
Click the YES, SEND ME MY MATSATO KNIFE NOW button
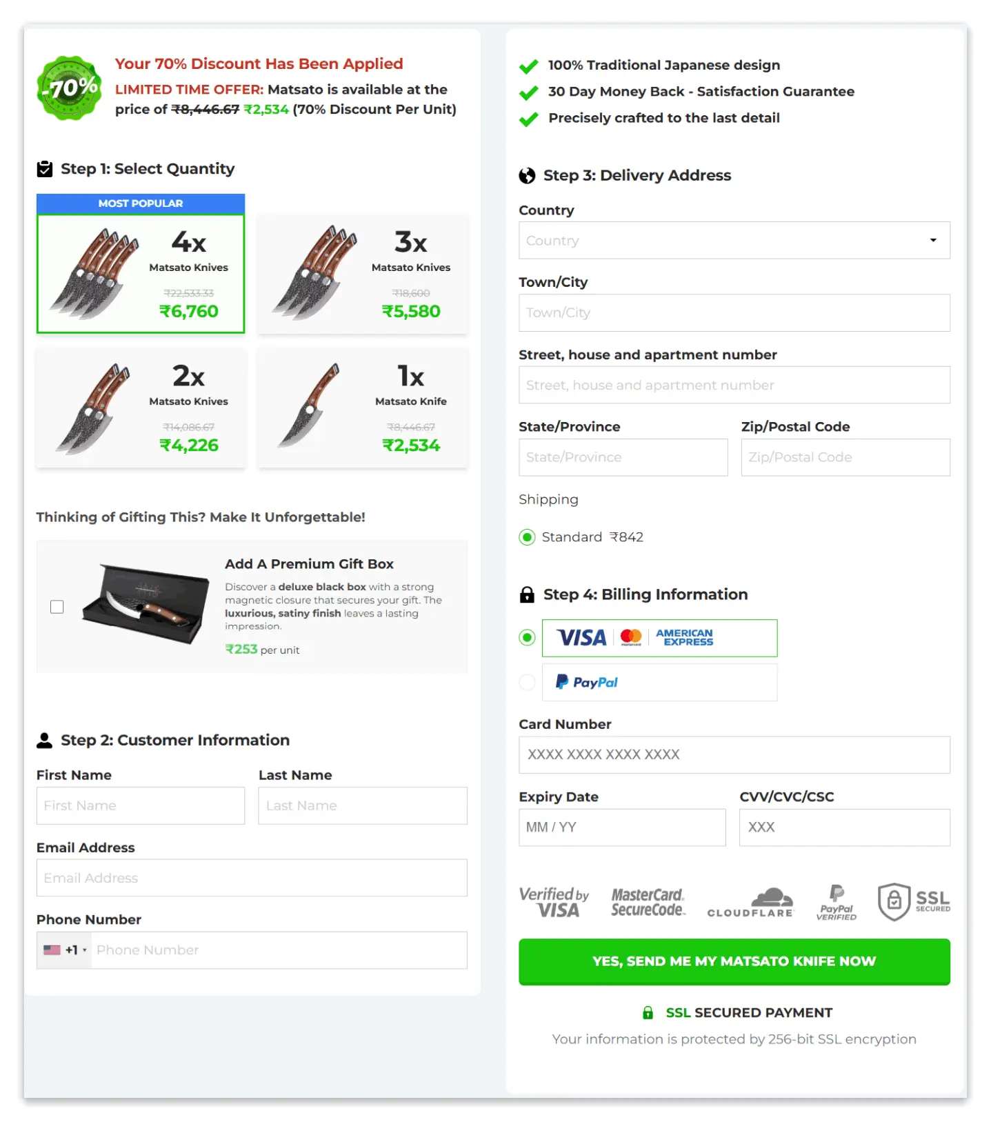(734, 961)
